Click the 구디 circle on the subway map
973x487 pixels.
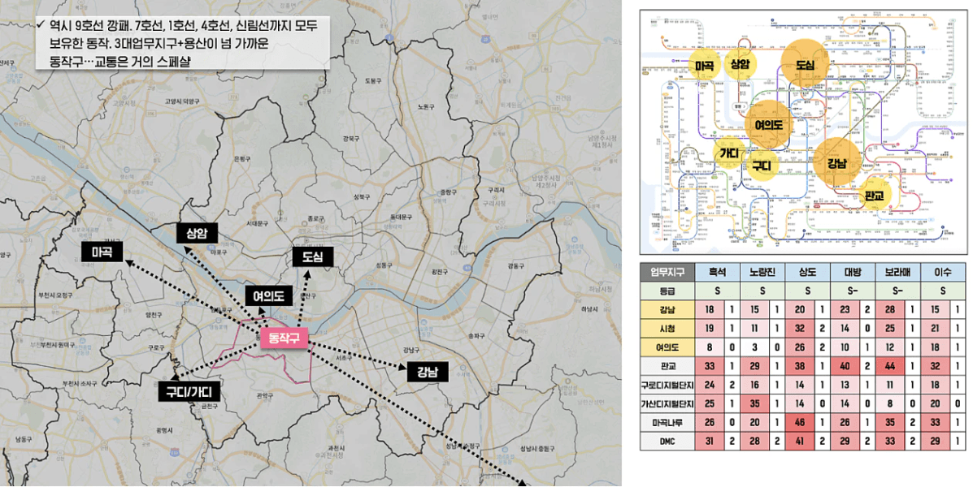762,166
